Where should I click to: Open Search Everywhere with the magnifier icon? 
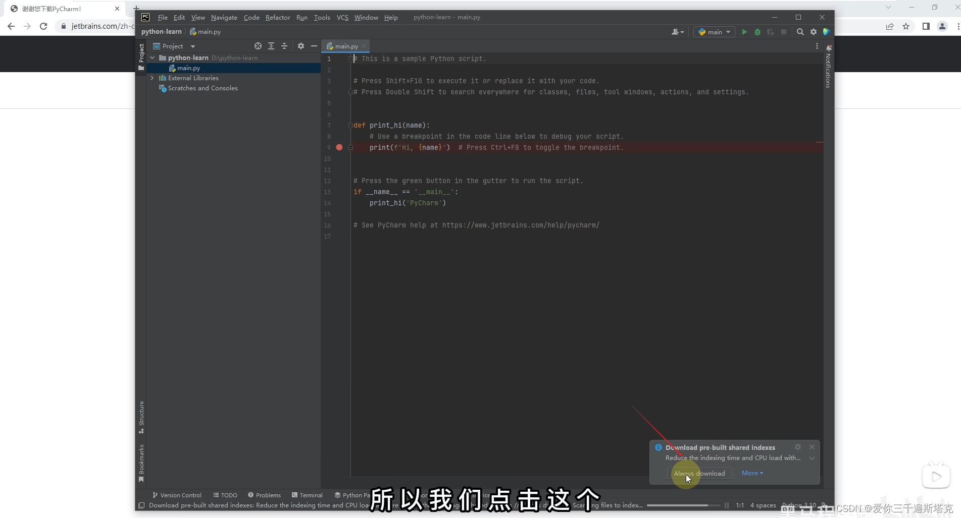(800, 32)
